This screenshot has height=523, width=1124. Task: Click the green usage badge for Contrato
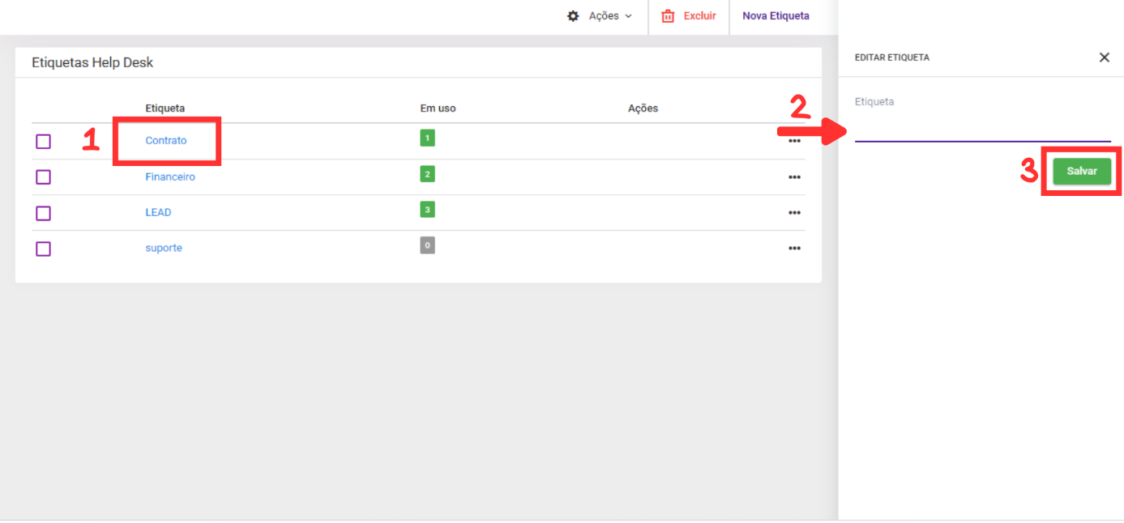click(427, 138)
